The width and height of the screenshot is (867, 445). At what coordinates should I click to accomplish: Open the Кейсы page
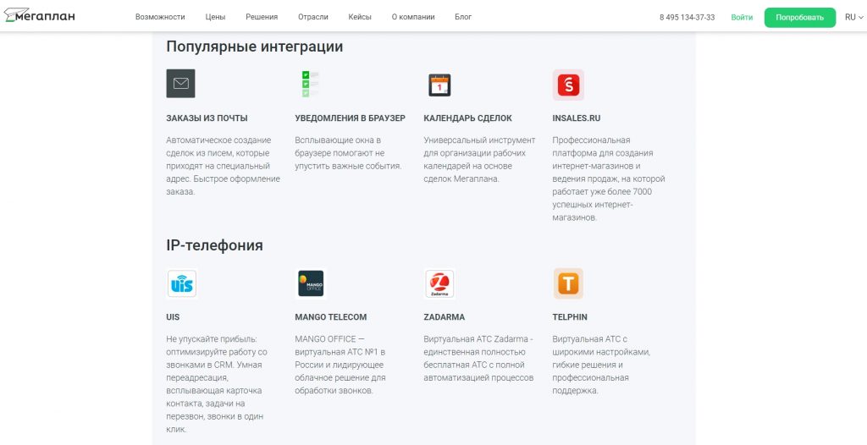click(360, 17)
